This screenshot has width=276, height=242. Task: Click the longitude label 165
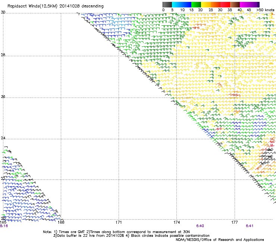tap(3, 222)
